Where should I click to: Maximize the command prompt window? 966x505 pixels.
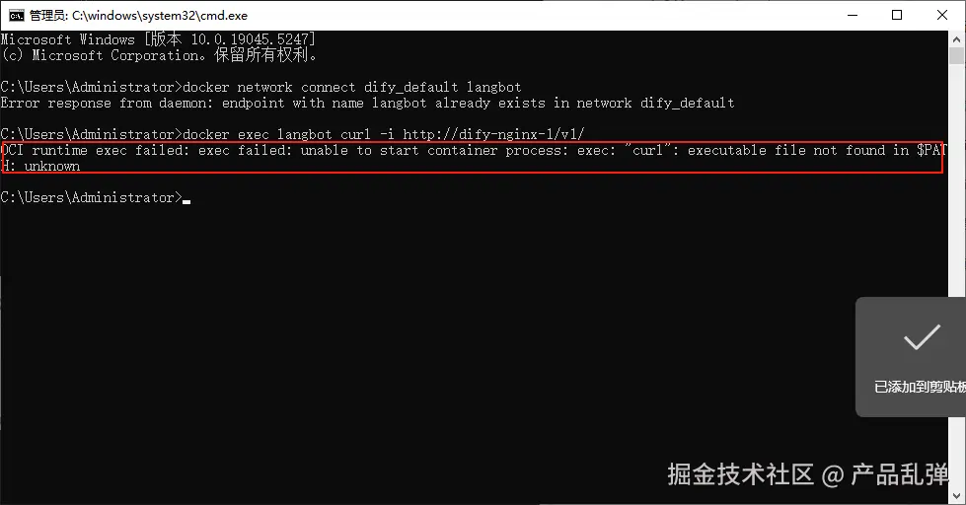897,16
